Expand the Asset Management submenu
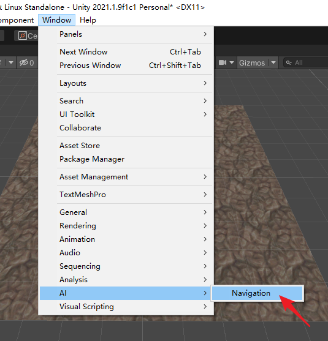Image resolution: width=328 pixels, height=341 pixels. click(126, 177)
